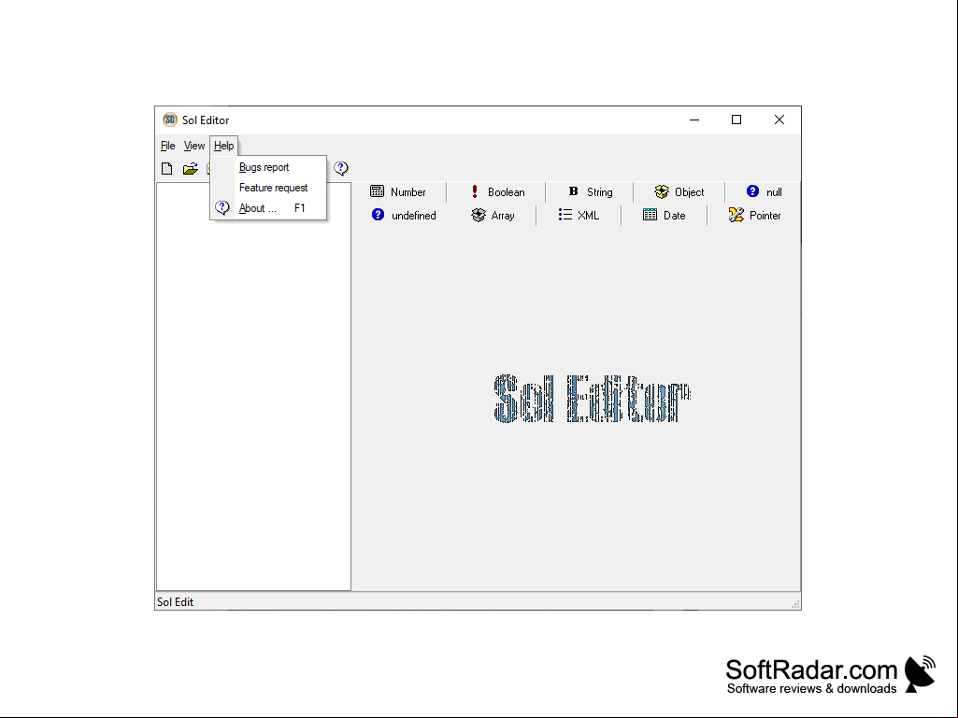Click the Sol Editor title bar icon
Screen dimensions: 958x718
[x=170, y=120]
